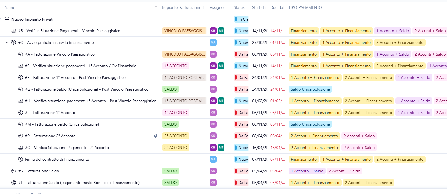Click the sort arrow in Name column header
The width and height of the screenshot is (447, 194).
coord(156,7)
